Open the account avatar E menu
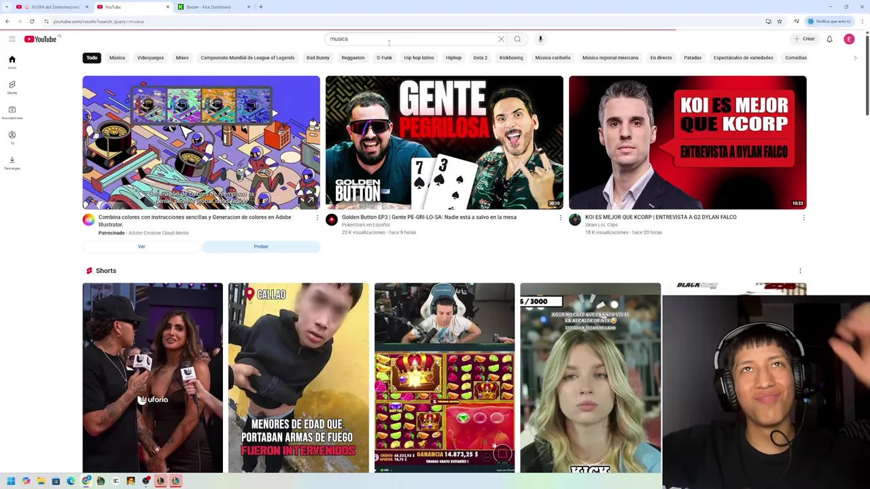This screenshot has width=870, height=489. [x=849, y=39]
